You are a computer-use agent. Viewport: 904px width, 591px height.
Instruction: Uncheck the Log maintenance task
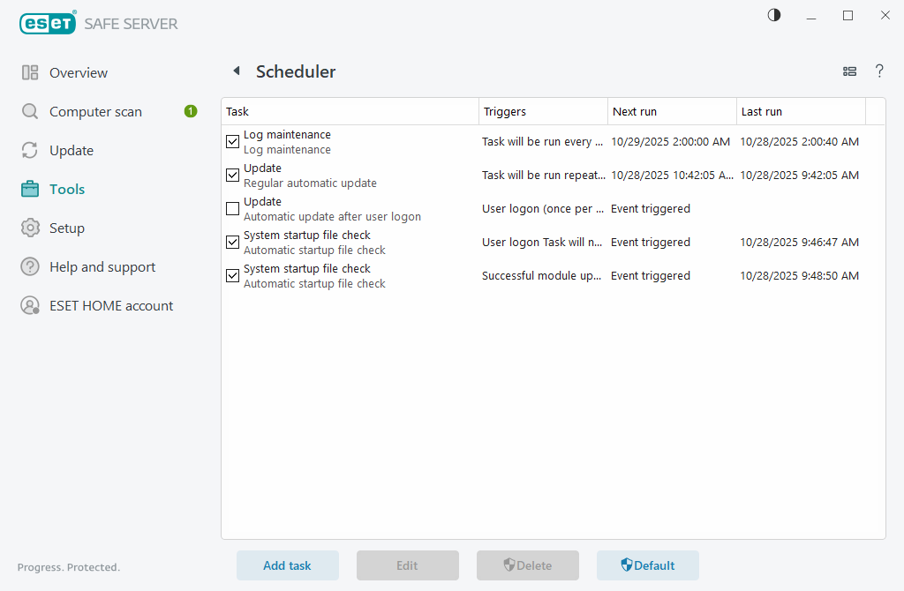pyautogui.click(x=232, y=141)
